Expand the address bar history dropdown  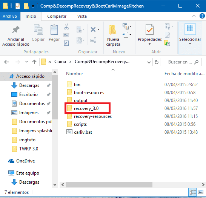pos(149,62)
